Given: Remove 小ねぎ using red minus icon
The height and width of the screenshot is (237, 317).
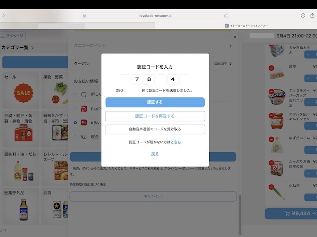Looking at the screenshot, I should [x=271, y=187].
